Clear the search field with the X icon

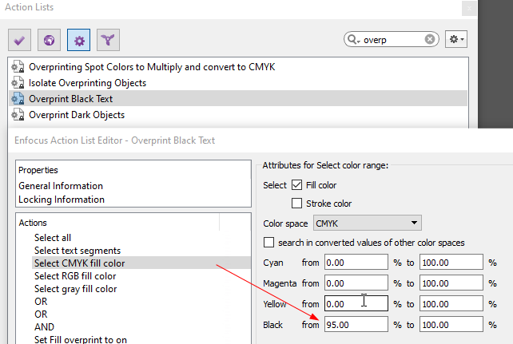tap(430, 40)
